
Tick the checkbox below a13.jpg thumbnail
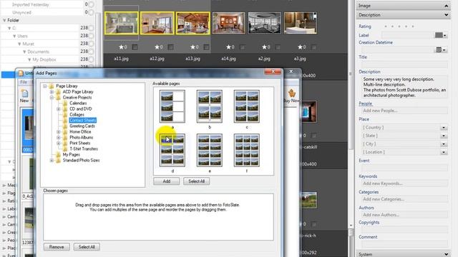pyautogui.click(x=206, y=47)
